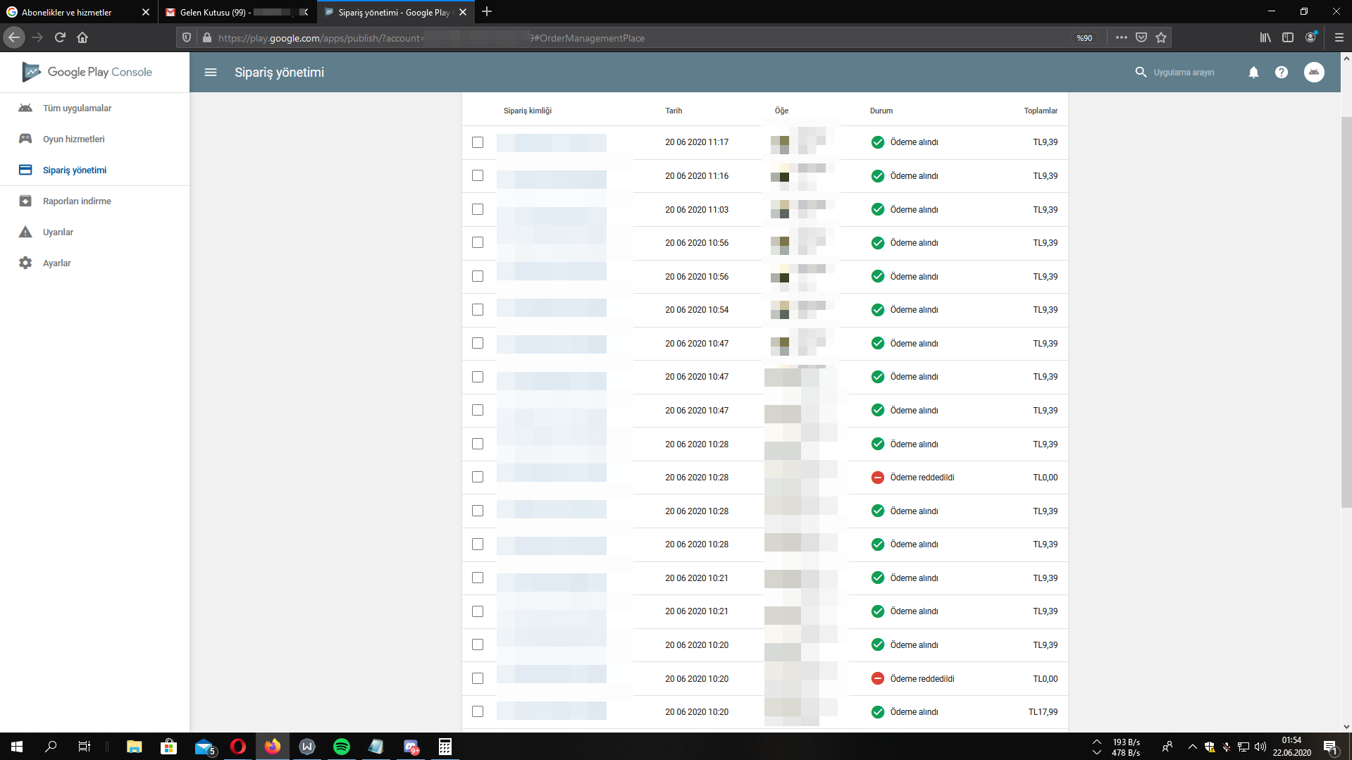Open Firefox application menu button

pos(1339,37)
